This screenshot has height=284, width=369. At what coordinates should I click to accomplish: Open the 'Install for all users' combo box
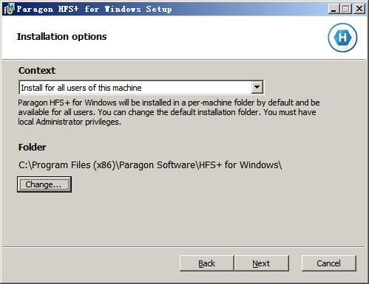pos(141,87)
